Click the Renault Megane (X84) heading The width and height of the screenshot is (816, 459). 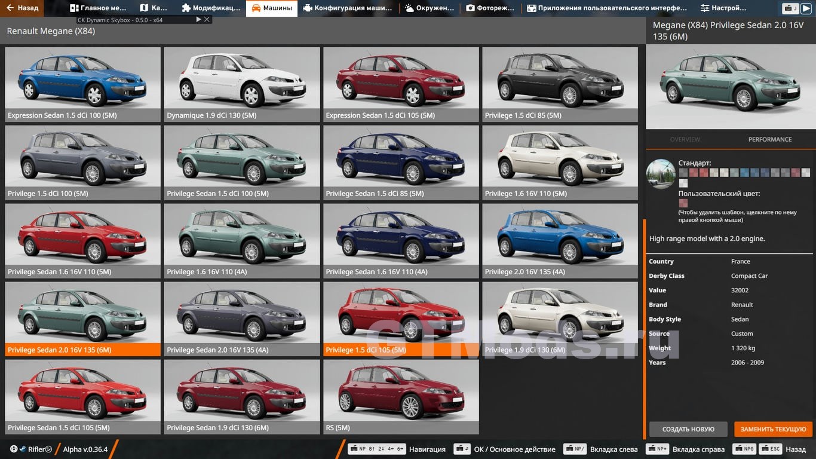[x=51, y=31]
